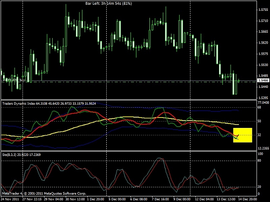Click the "30 Nov 12:00" time axis label
The height and width of the screenshot is (202, 270).
pyautogui.click(x=75, y=199)
